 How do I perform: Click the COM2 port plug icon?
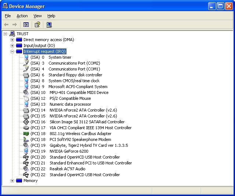tap(26, 63)
